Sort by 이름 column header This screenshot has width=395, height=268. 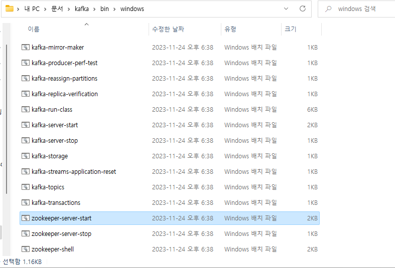34,29
